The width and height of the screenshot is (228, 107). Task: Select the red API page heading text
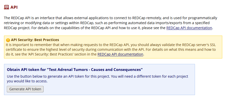pyautogui.click(x=14, y=7)
